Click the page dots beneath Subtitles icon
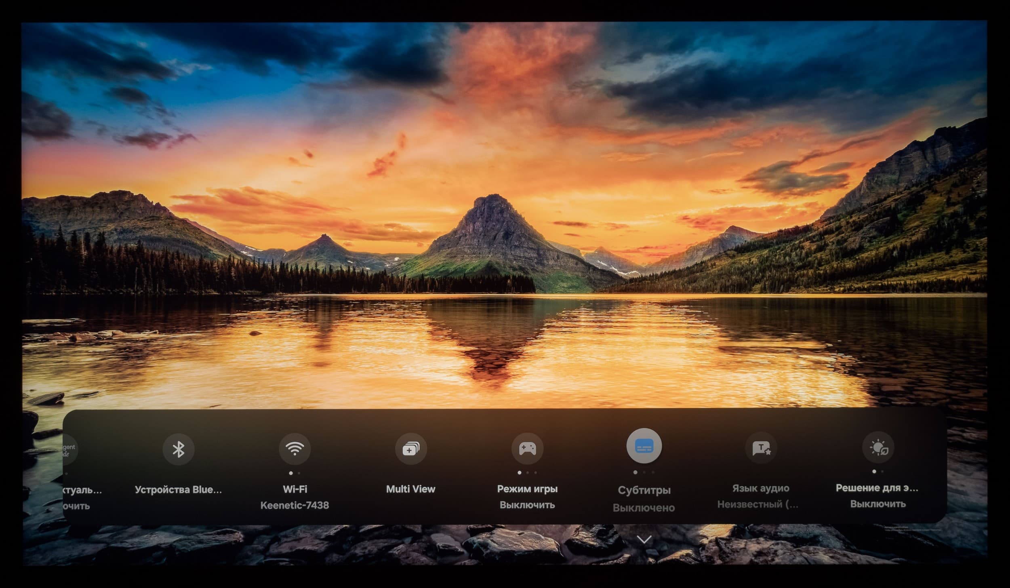The image size is (1010, 588). pos(644,472)
